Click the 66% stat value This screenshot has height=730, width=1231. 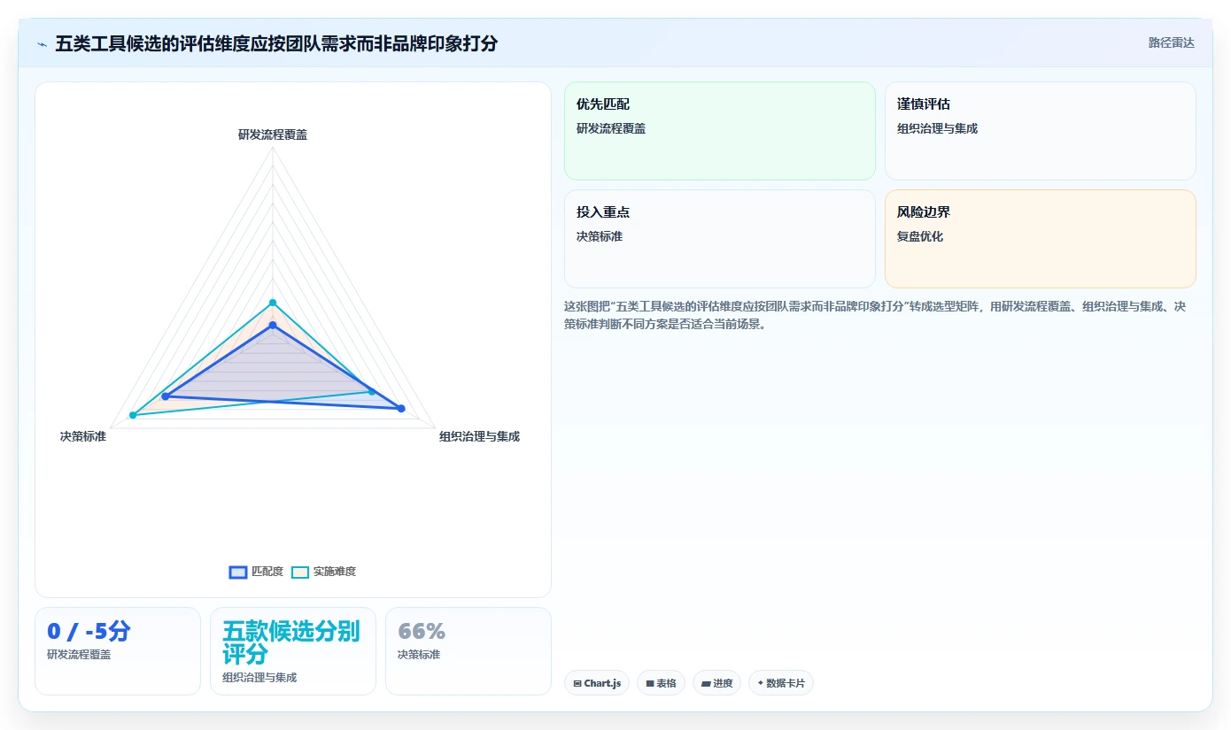click(422, 631)
